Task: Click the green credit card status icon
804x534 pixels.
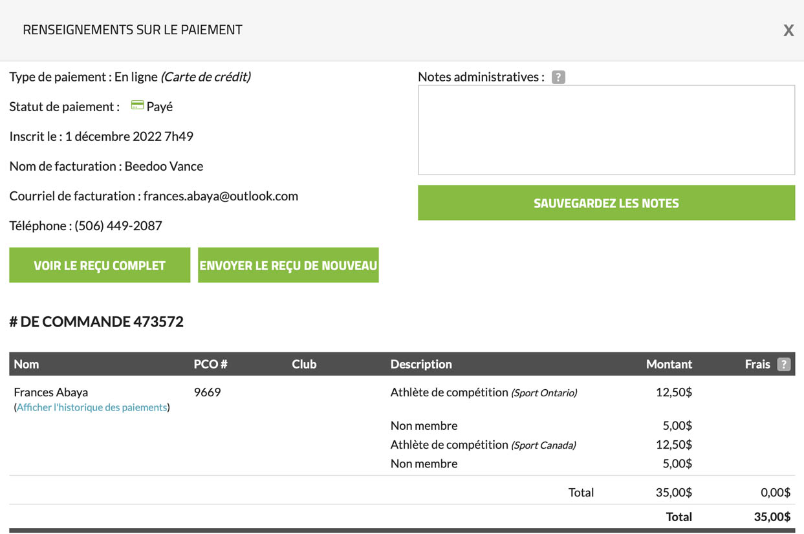Action: (137, 105)
